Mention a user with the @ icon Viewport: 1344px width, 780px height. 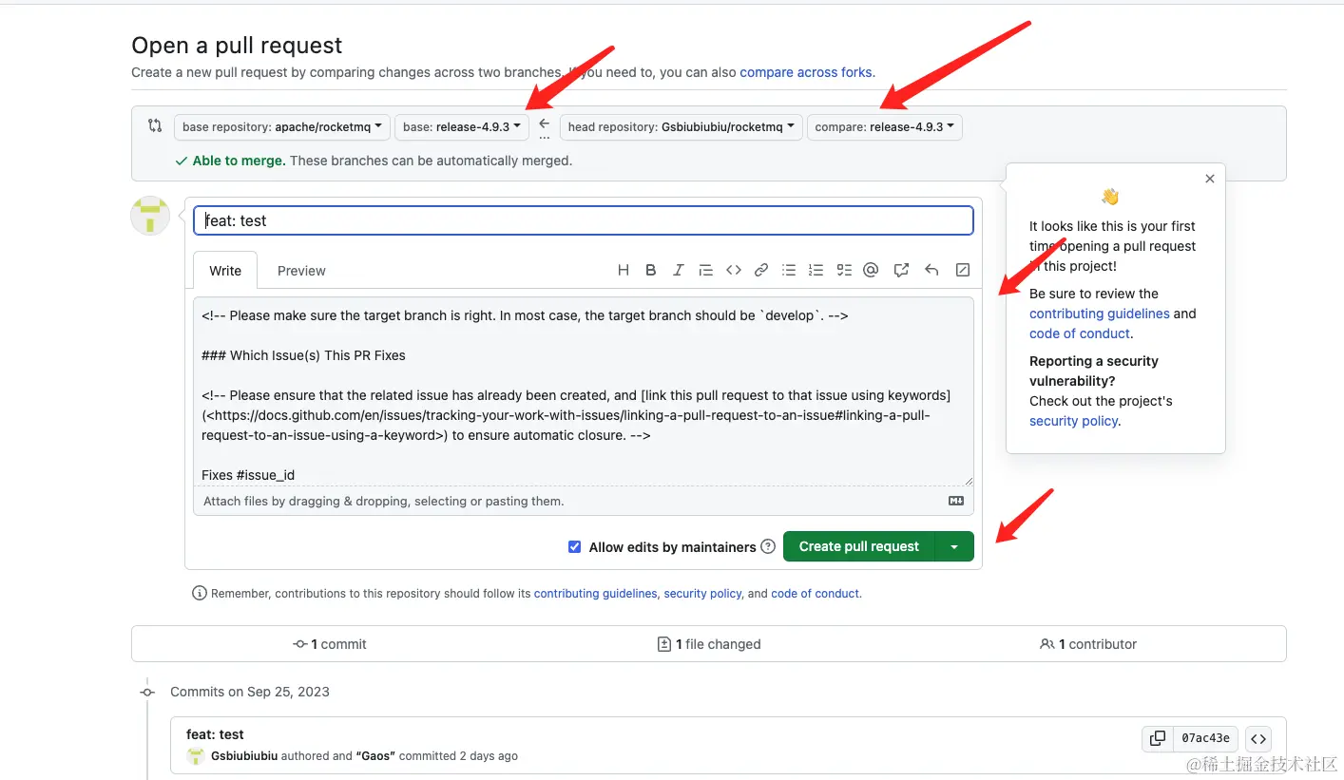point(871,271)
